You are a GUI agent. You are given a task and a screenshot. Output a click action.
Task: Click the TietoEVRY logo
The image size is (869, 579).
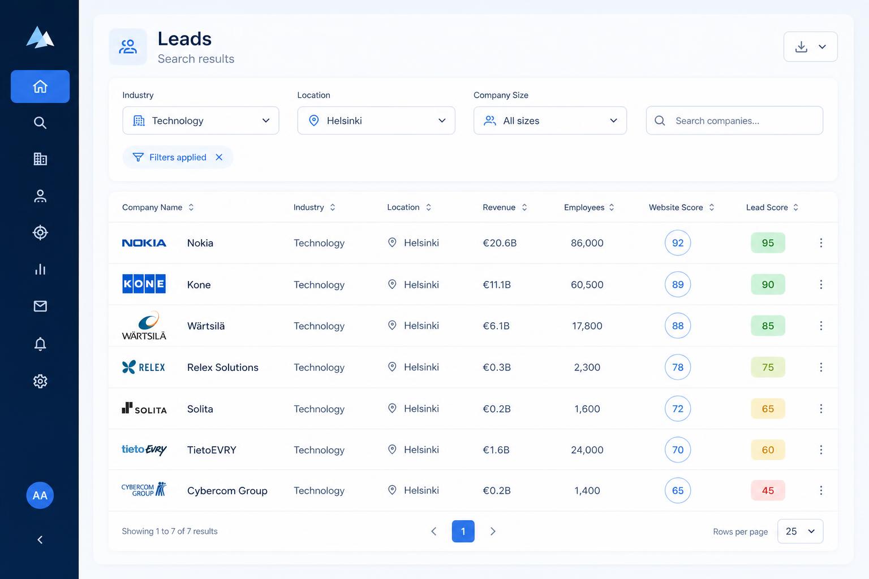[144, 450]
